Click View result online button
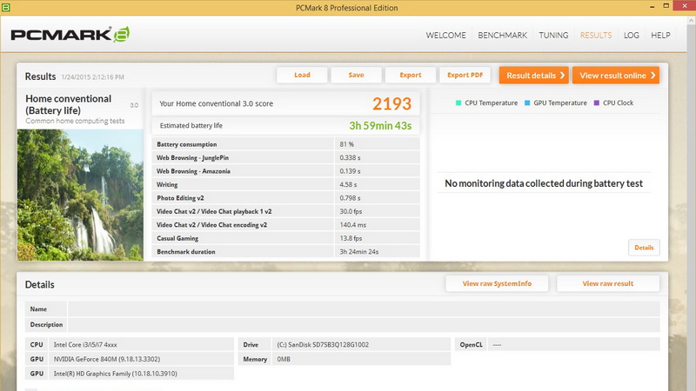The height and width of the screenshot is (391, 696). pyautogui.click(x=616, y=76)
